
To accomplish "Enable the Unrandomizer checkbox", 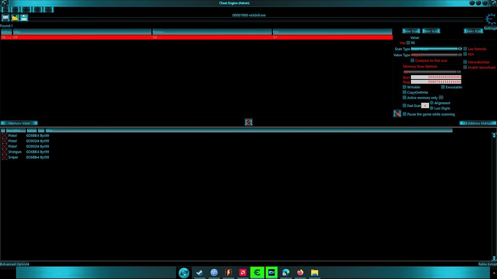I will (465, 62).
